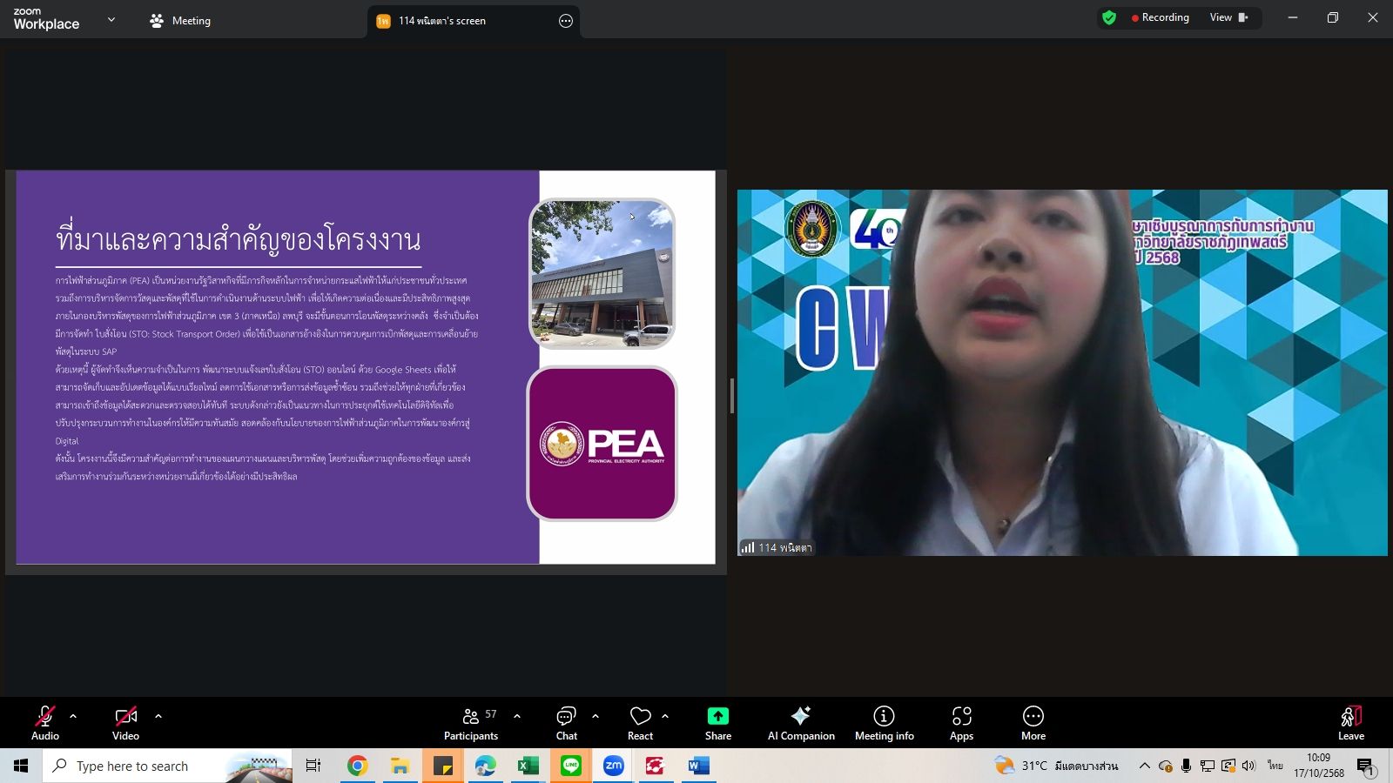The image size is (1393, 783).
Task: Select the 114 screen share tab
Action: [442, 21]
